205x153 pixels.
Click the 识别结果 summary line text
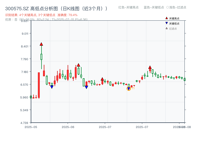click(29, 15)
